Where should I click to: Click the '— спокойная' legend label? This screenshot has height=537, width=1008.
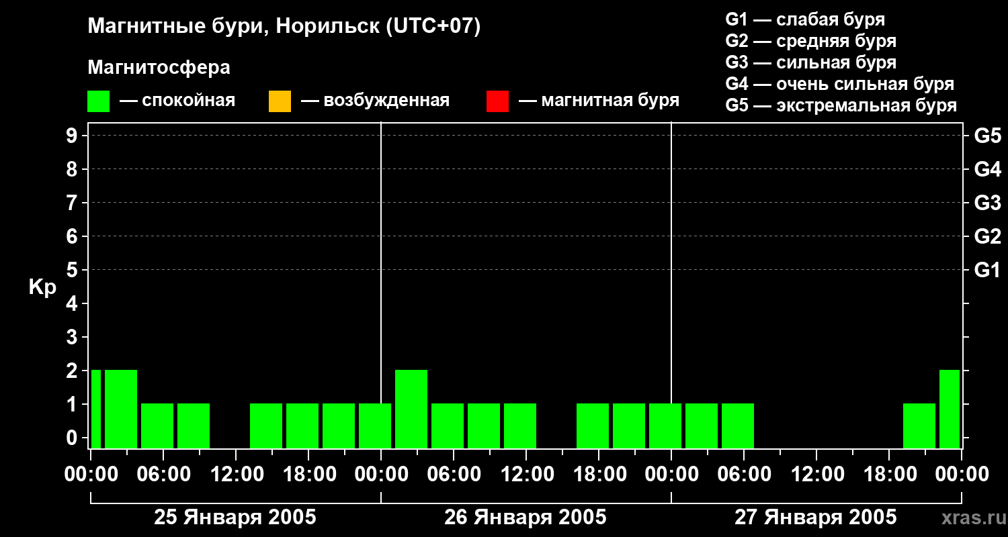point(177,101)
